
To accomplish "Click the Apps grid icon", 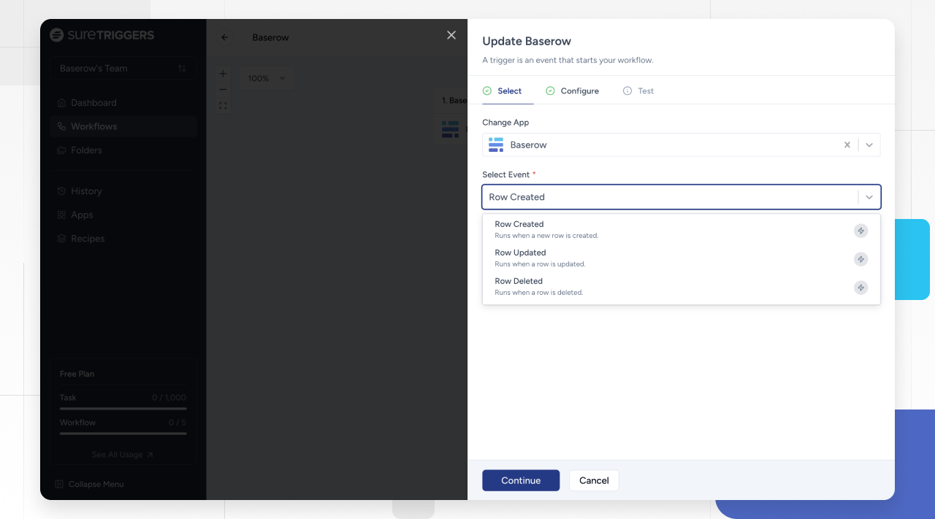I will (61, 215).
